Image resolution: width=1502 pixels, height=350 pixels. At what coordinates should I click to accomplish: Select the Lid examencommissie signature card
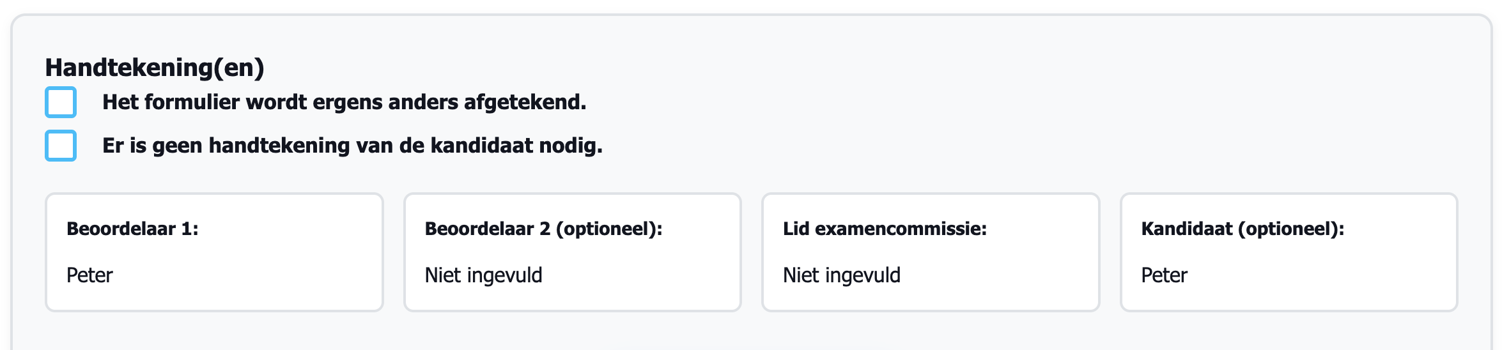coord(930,252)
